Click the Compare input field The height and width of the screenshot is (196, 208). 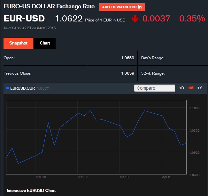(x=155, y=88)
